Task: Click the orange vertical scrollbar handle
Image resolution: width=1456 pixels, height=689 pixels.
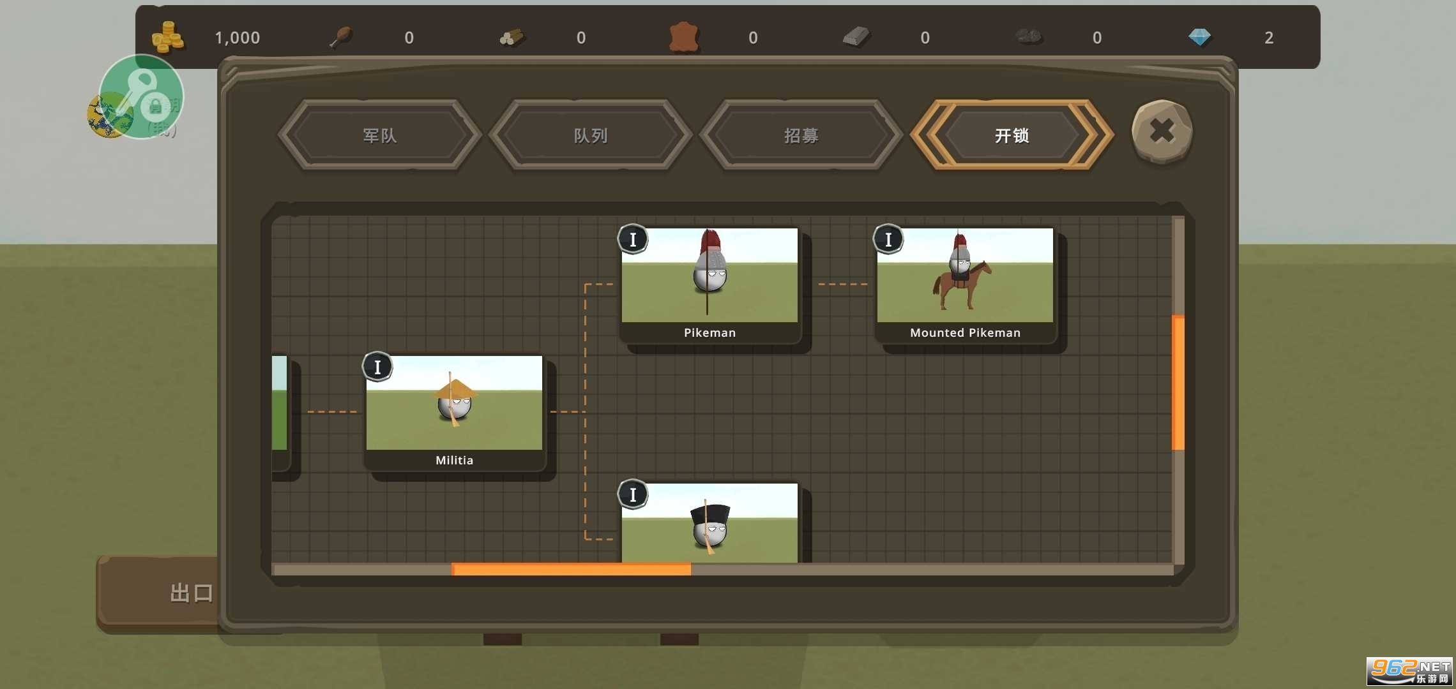Action: (1178, 383)
